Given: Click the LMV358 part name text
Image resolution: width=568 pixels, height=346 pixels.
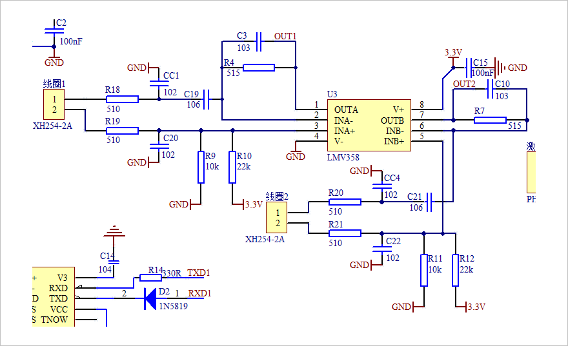Looking at the screenshot, I should pyautogui.click(x=343, y=157).
